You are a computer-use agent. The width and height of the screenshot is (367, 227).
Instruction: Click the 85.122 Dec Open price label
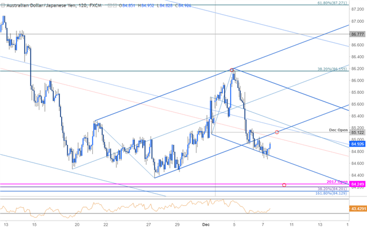click(358, 133)
